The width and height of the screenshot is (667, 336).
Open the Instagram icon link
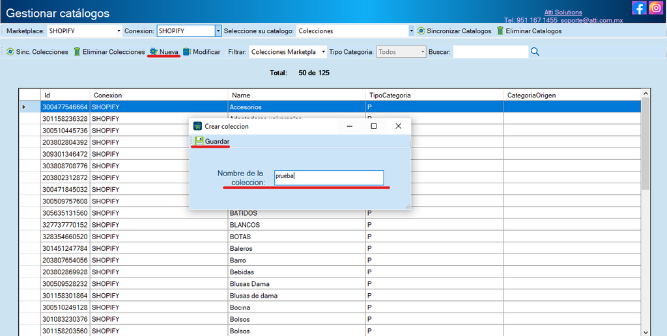655,8
